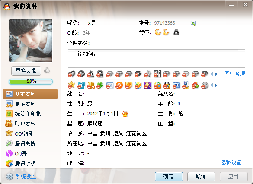The height and width of the screenshot is (184, 253).
Task: Click the 应用 button
Action: 234,177
